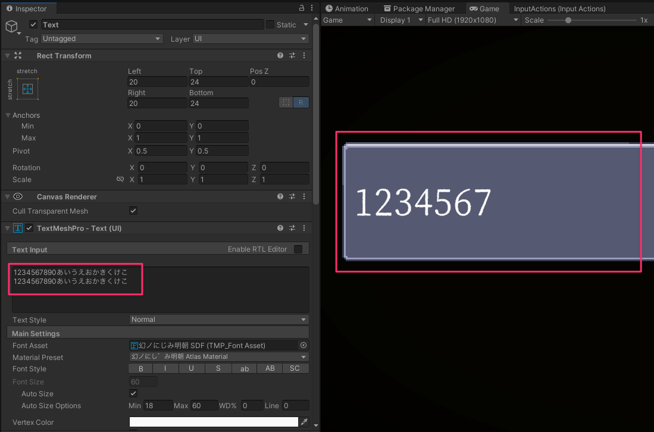This screenshot has height=432, width=654.
Task: Toggle the scale constraint chain icon
Action: tap(120, 179)
